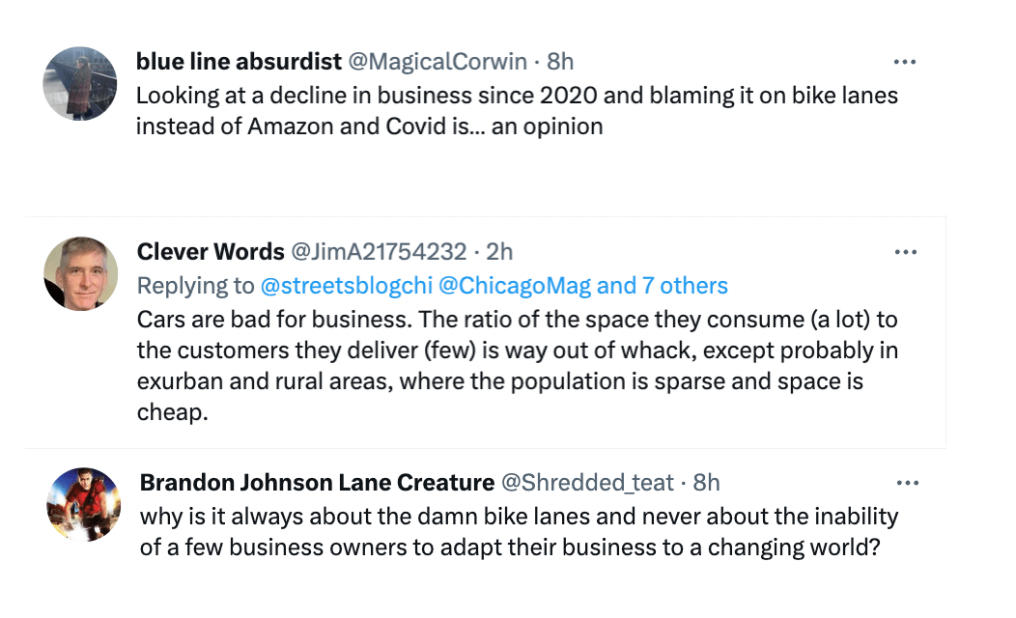Open more options on blue line absurdist's tweet
This screenshot has width=1016, height=618.
pos(904,62)
